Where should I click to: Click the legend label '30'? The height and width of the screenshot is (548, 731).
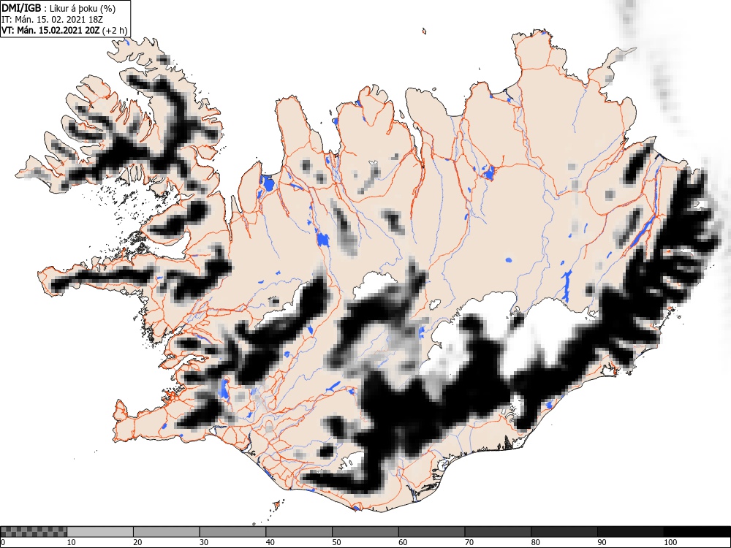click(x=204, y=542)
